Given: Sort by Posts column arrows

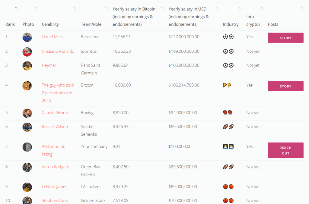Looking at the screenshot, I should (302, 9).
